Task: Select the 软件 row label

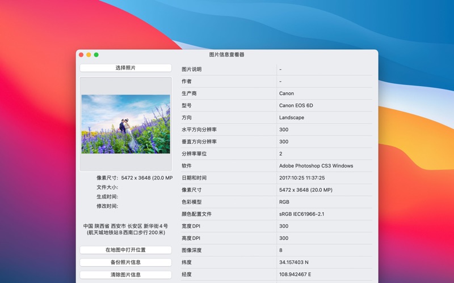Action: [x=187, y=166]
